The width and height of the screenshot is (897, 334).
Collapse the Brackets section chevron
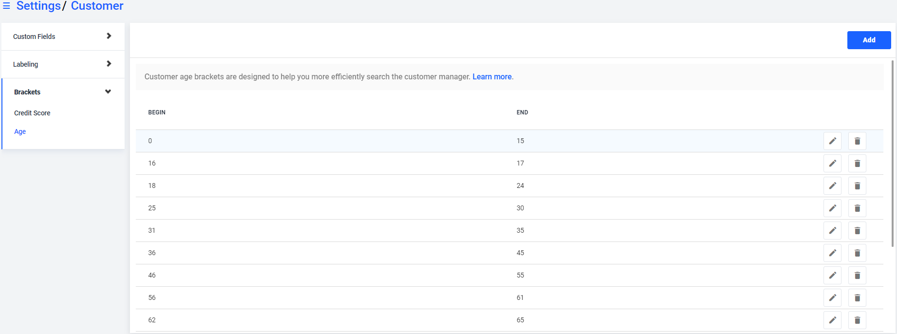[x=108, y=92]
